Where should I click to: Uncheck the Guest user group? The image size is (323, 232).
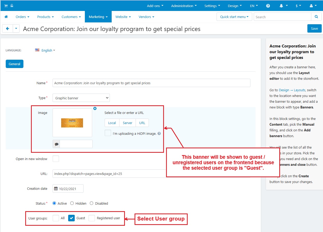click(x=71, y=218)
